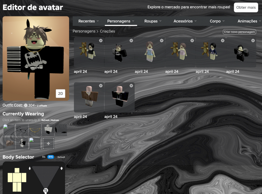Go to Personagens breadcrumb link
The image size is (262, 194).
pos(84,31)
